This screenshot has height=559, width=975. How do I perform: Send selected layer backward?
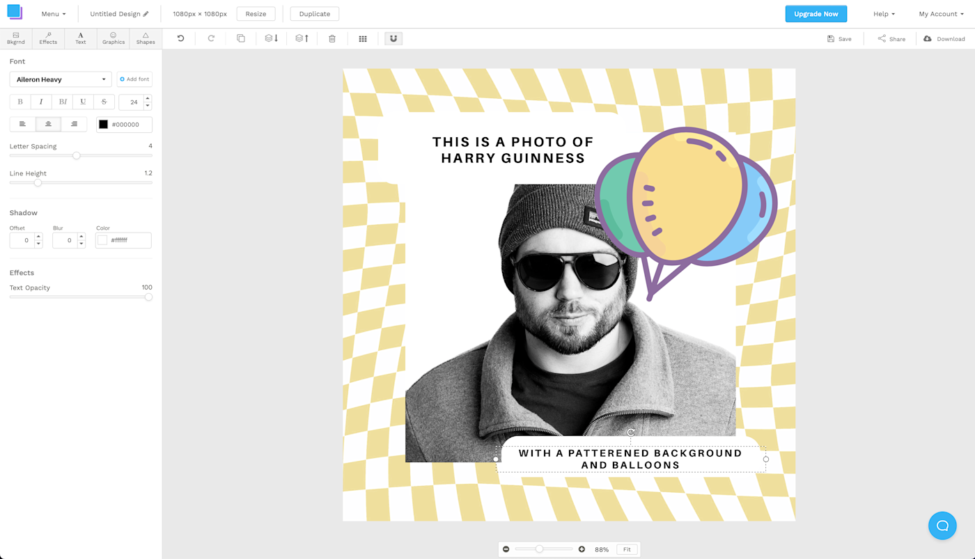click(x=272, y=38)
